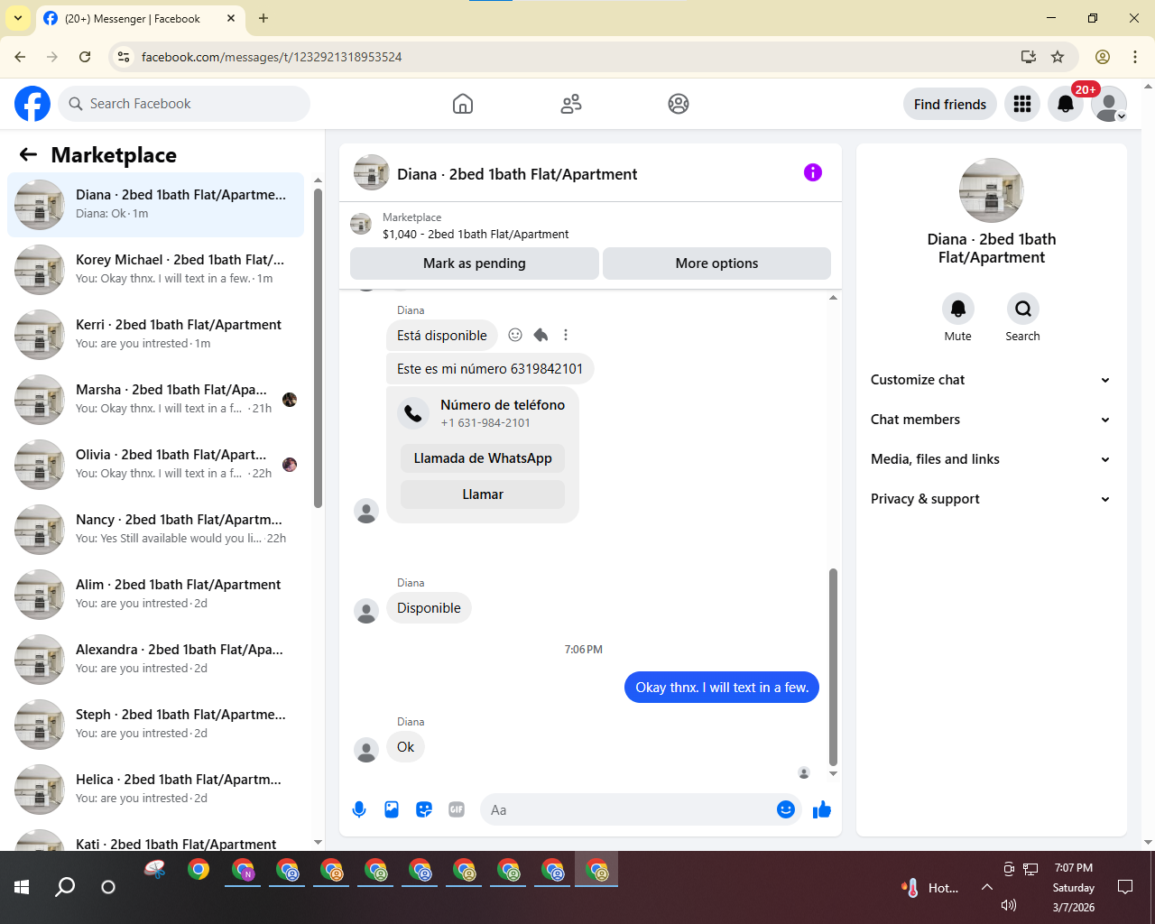This screenshot has height=924, width=1155.
Task: Click Mark as pending button
Action: (x=475, y=263)
